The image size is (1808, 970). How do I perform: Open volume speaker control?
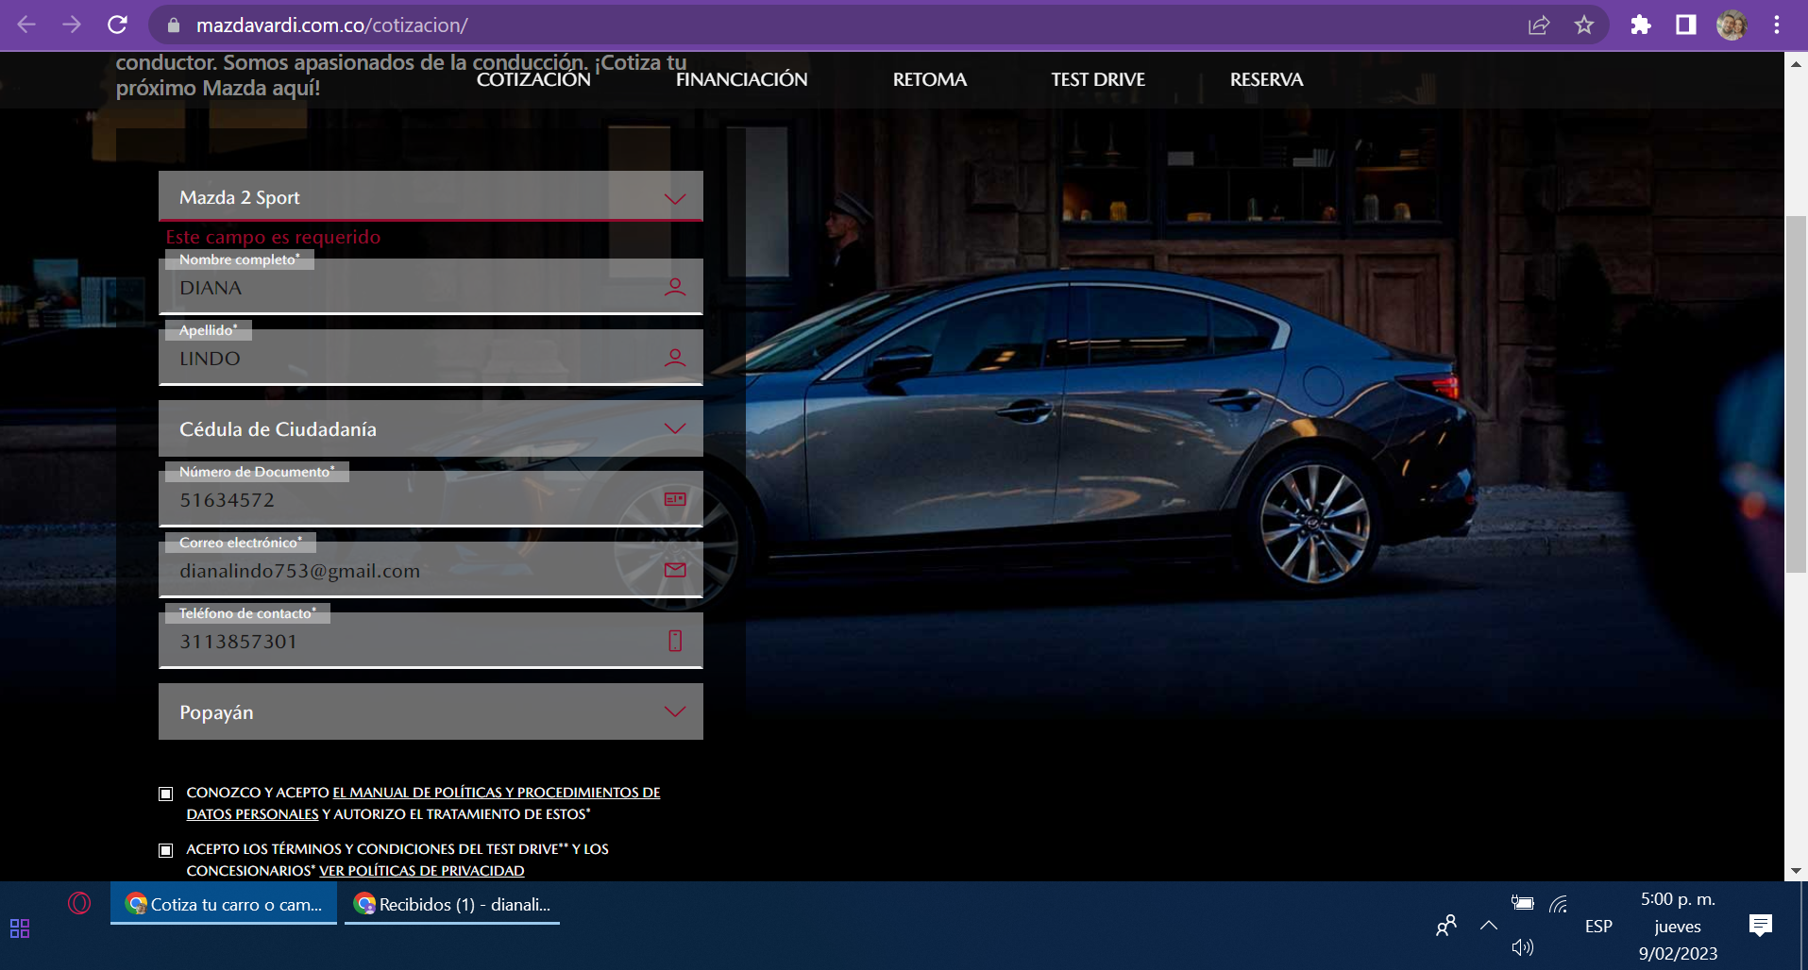[1522, 947]
